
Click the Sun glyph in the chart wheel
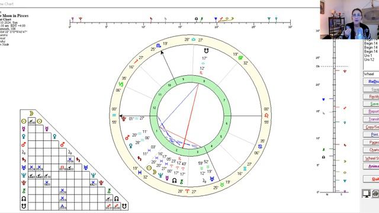pyautogui.click(x=149, y=168)
